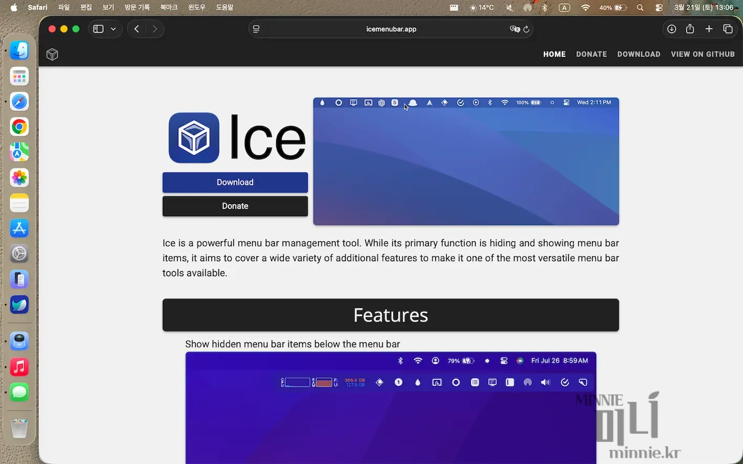Click the Features heading
This screenshot has height=464, width=743.
391,315
